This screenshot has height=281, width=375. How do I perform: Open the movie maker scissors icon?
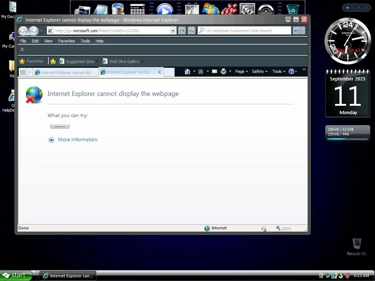pyautogui.click(x=192, y=9)
